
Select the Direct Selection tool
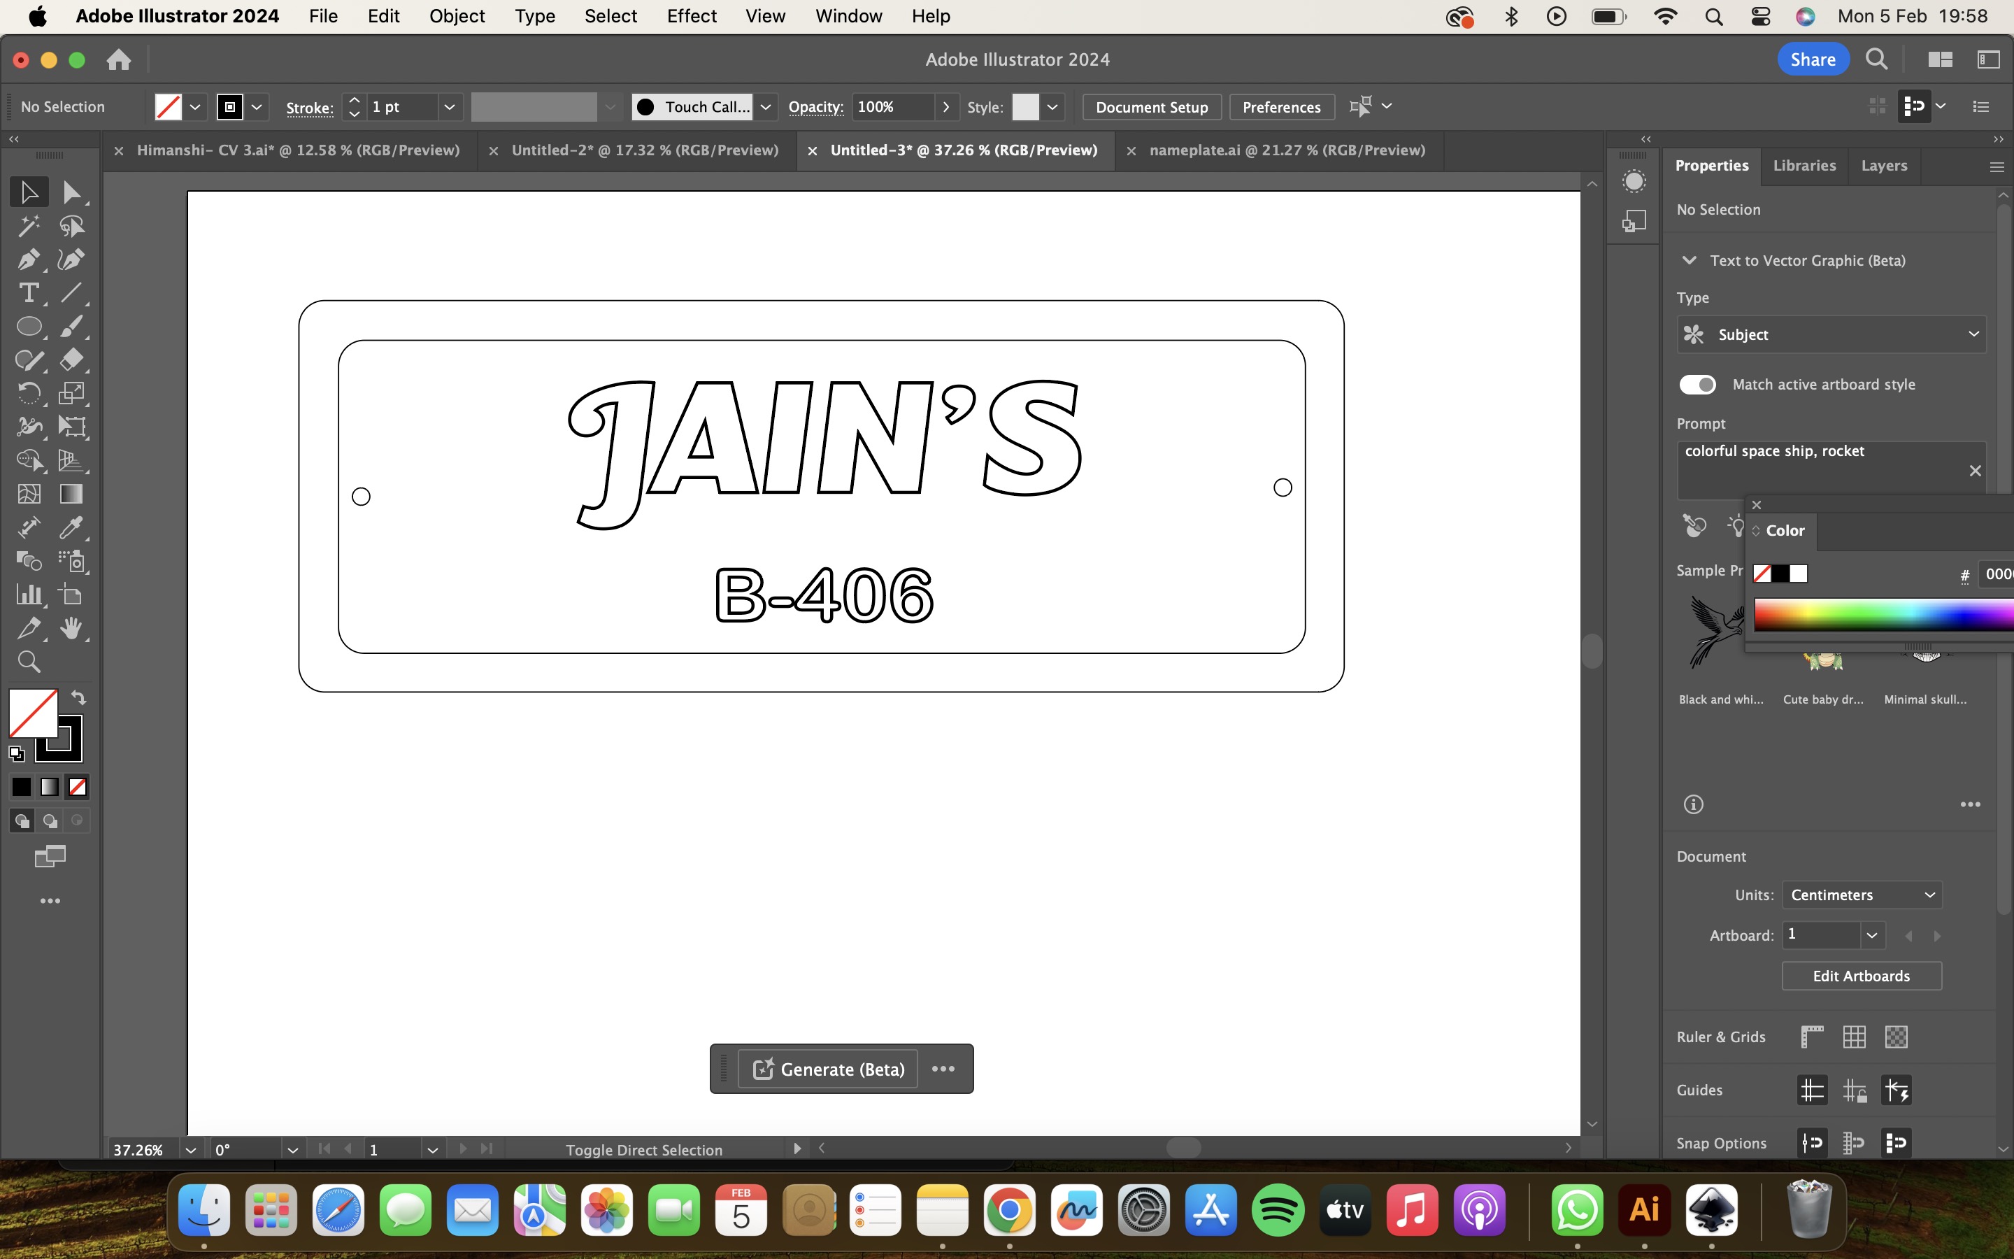tap(71, 192)
